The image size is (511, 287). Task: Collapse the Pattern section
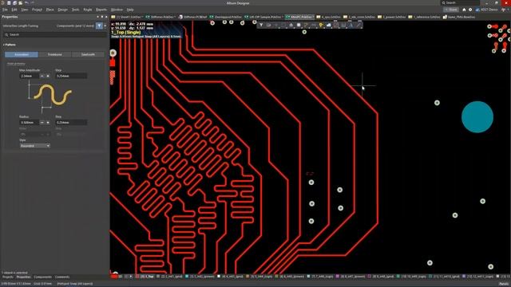point(4,45)
